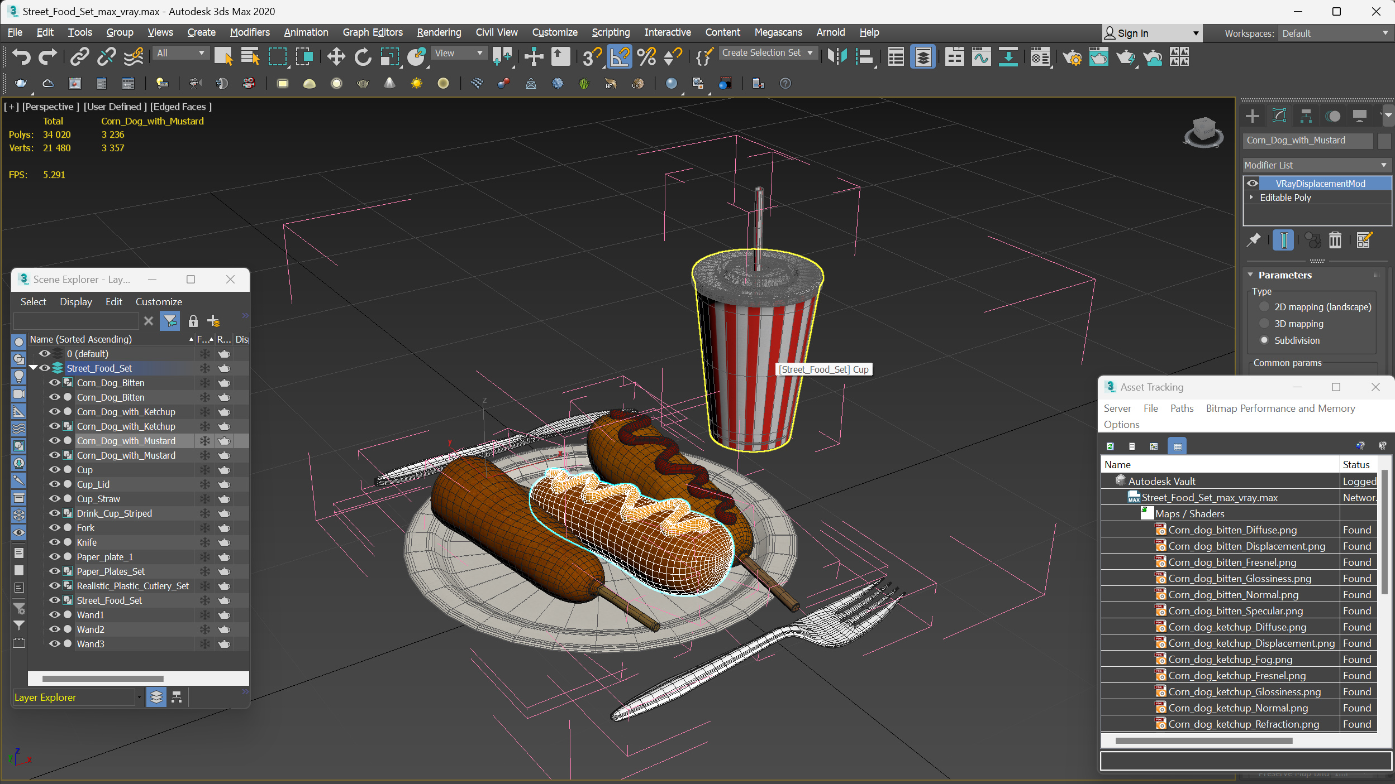Open Render Setup teapot icon
The width and height of the screenshot is (1395, 784).
[x=1072, y=56]
